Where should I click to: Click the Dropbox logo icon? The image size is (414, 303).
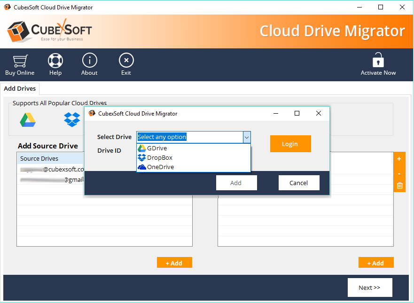(72, 120)
